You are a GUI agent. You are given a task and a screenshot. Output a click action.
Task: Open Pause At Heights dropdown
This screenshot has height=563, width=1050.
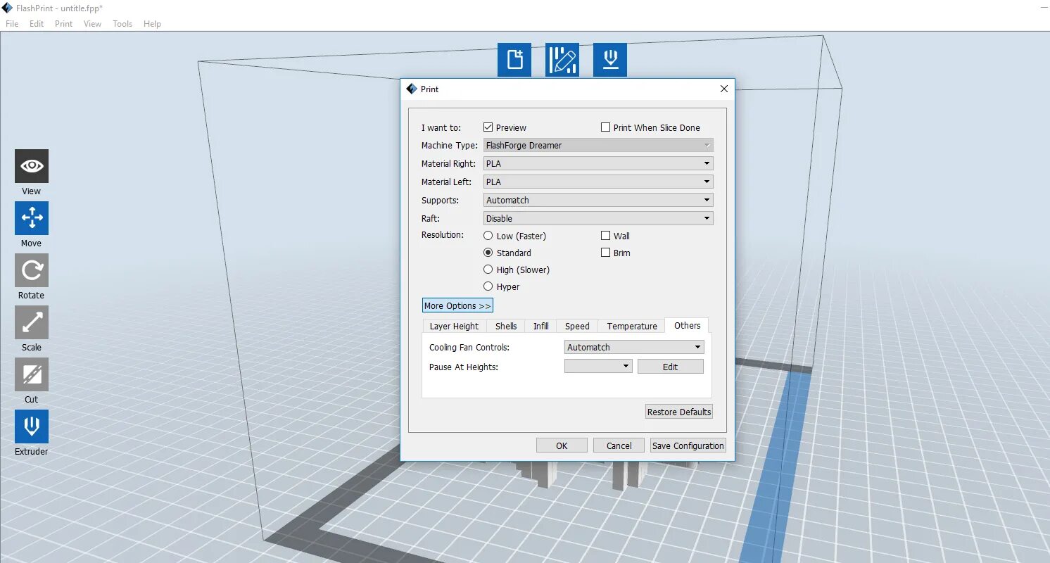click(x=598, y=367)
